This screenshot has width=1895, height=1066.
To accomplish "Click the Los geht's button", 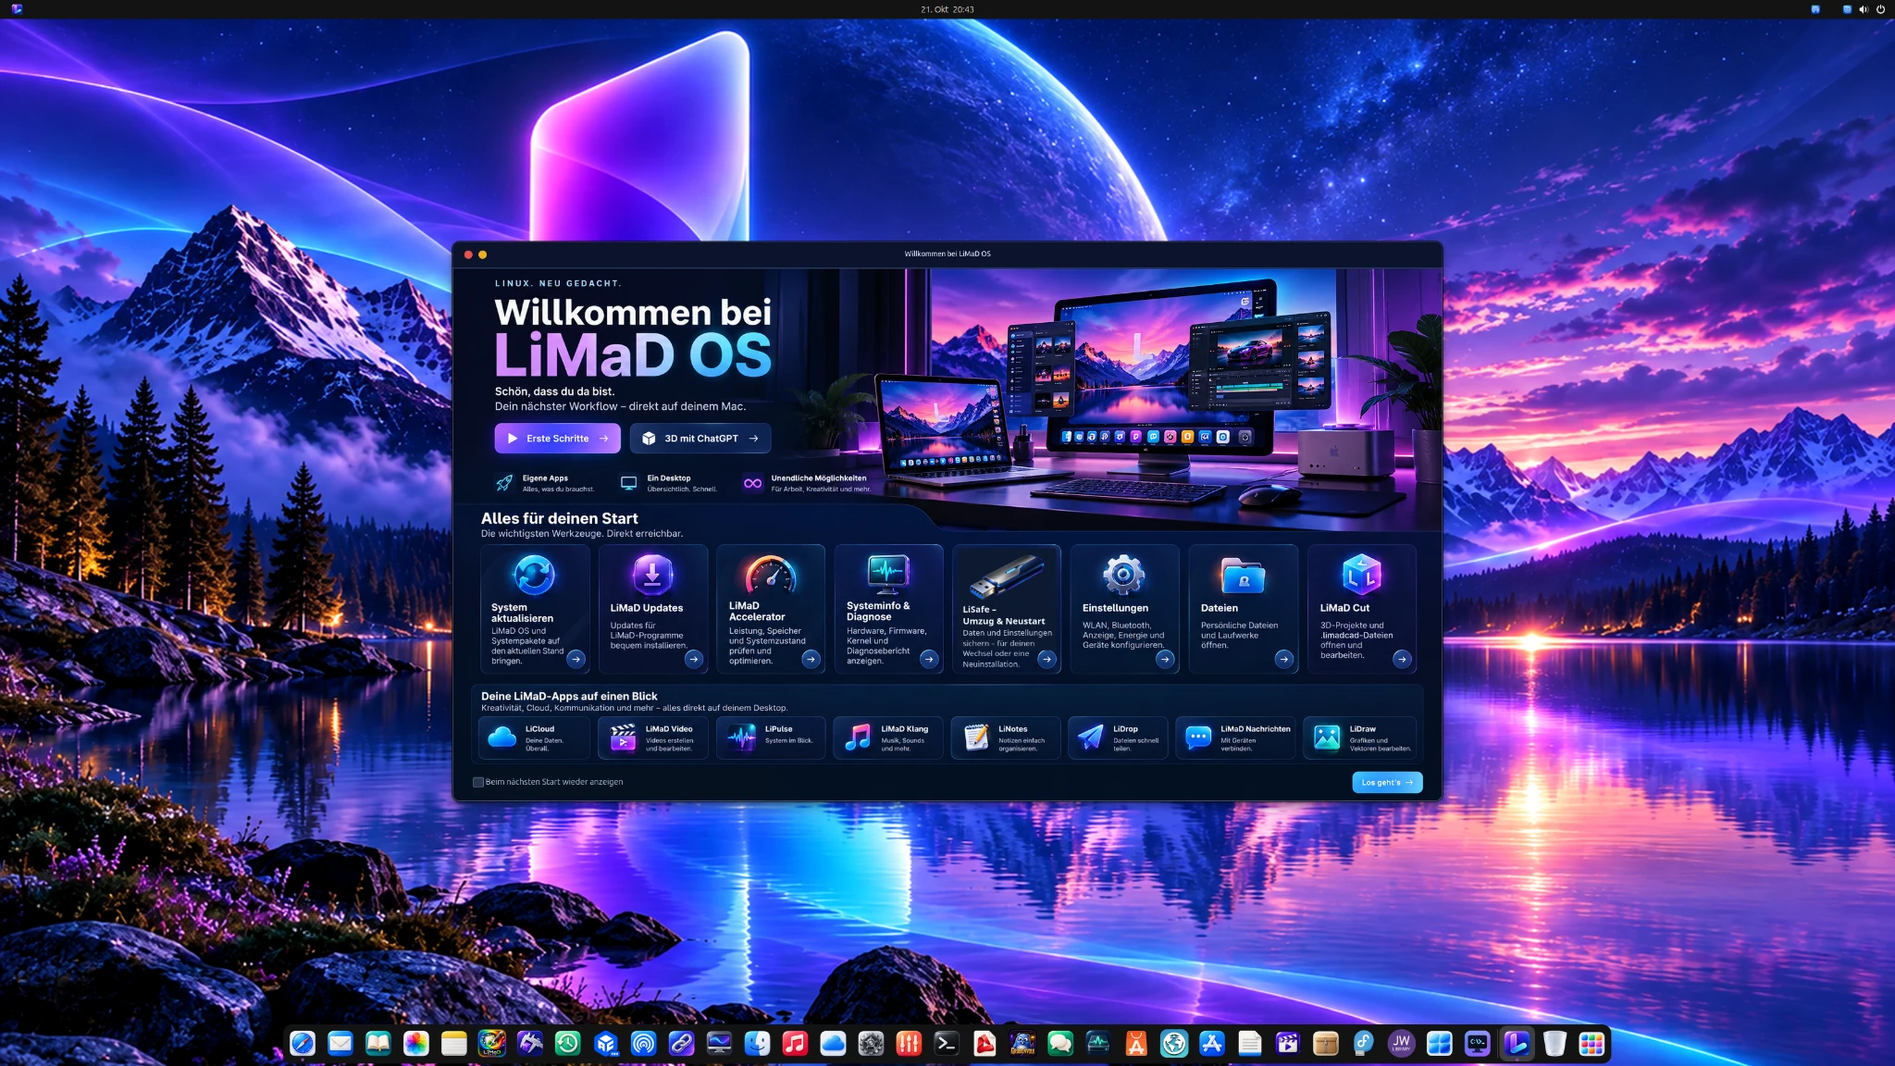I will coord(1387,783).
